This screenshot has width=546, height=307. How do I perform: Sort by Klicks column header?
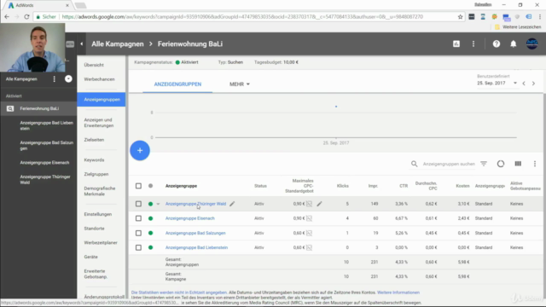click(343, 186)
